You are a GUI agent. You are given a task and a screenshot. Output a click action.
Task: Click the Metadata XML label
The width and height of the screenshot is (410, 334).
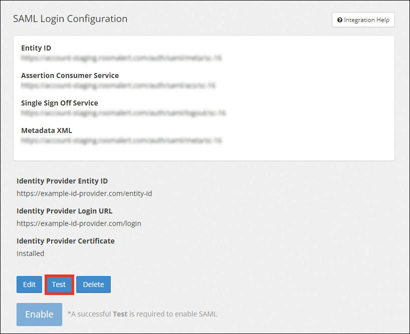click(47, 130)
